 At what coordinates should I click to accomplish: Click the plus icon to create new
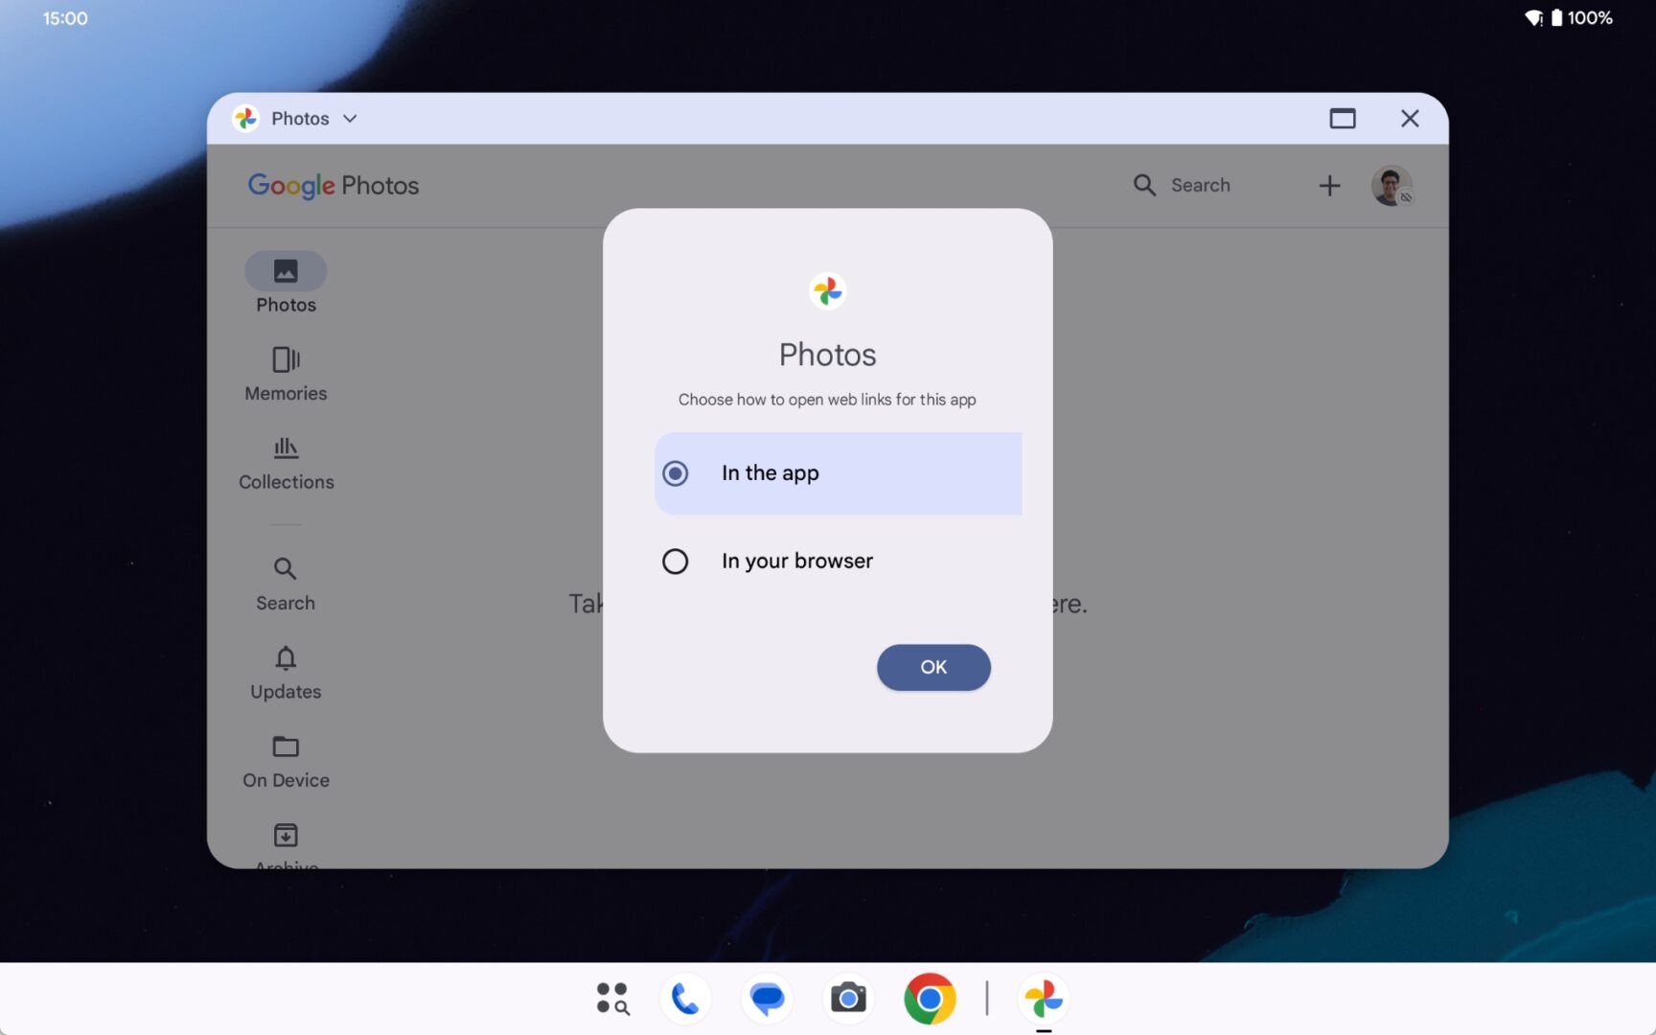[1329, 185]
